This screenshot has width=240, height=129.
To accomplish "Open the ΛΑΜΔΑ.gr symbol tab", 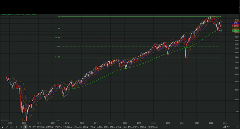I will click(x=77, y=127).
